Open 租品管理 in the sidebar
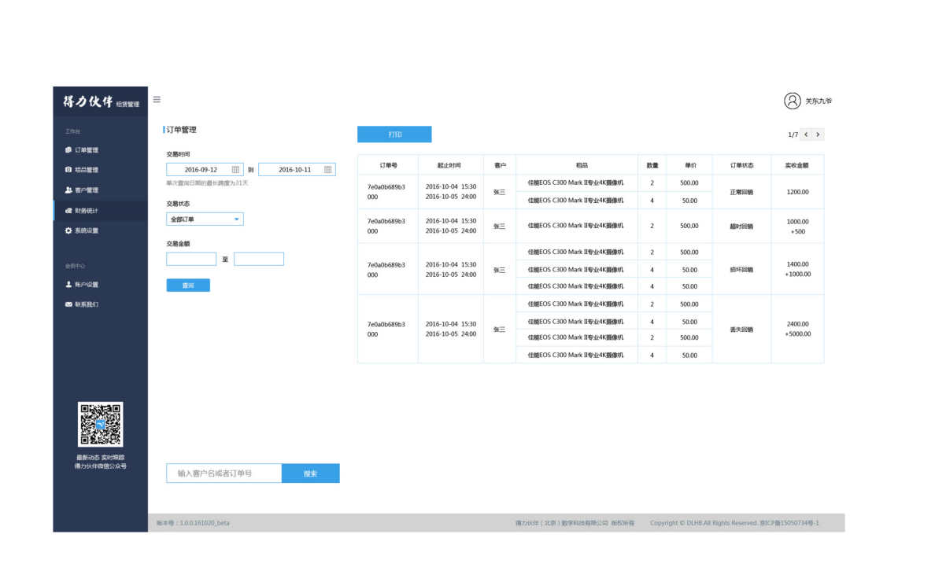This screenshot has height=582, width=946. 86,170
